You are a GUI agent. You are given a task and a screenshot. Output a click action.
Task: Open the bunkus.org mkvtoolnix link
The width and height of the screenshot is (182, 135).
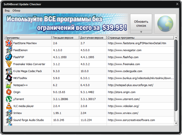pos(141,78)
